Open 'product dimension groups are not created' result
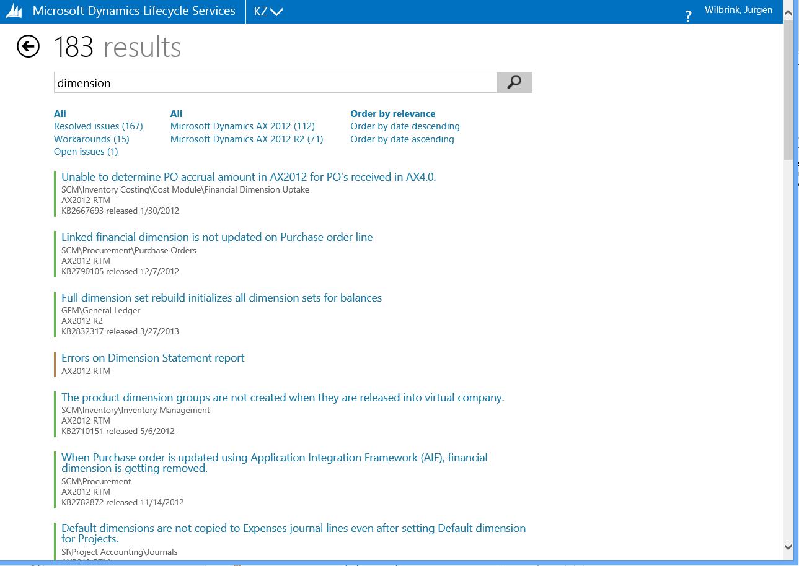This screenshot has height=566, width=799. click(283, 398)
